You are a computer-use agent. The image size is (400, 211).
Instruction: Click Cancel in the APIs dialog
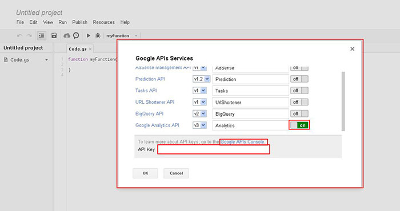point(176,173)
